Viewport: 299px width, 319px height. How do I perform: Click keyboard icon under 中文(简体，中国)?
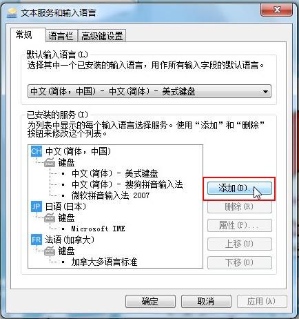pyautogui.click(x=50, y=163)
